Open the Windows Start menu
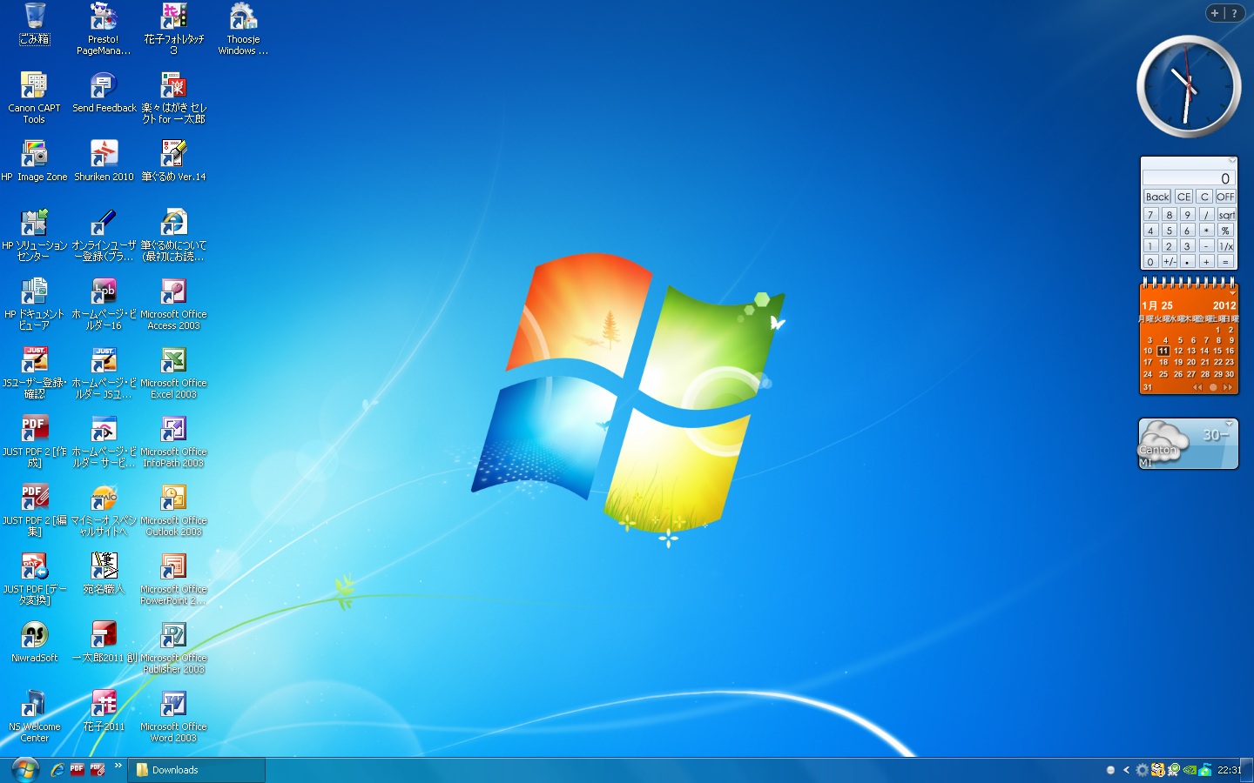Image resolution: width=1254 pixels, height=783 pixels. pyautogui.click(x=24, y=770)
